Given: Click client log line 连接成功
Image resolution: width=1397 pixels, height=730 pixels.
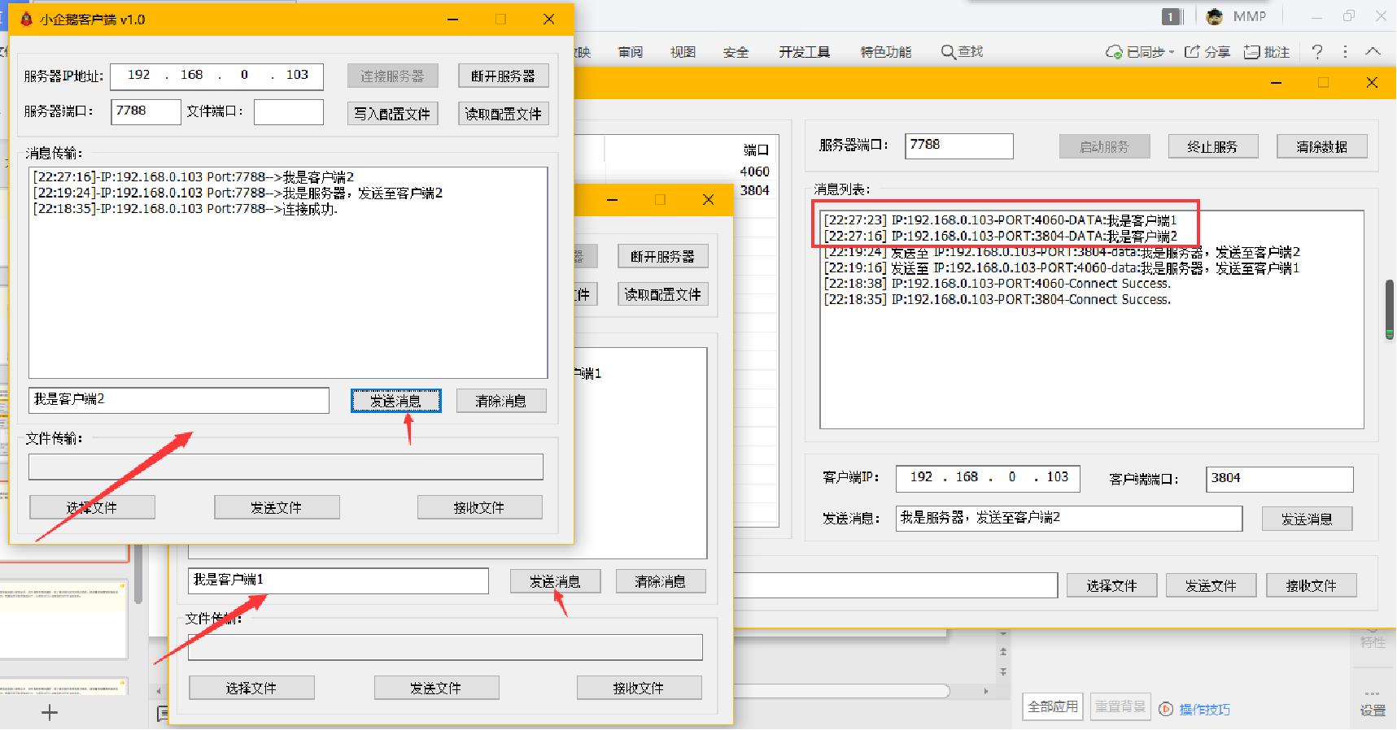Looking at the screenshot, I should tap(186, 209).
